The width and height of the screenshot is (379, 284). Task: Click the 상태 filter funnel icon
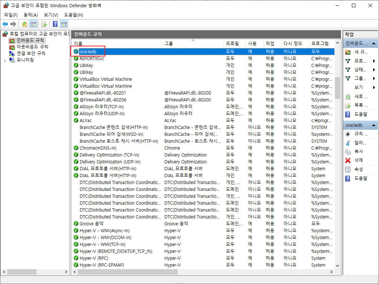(x=348, y=70)
